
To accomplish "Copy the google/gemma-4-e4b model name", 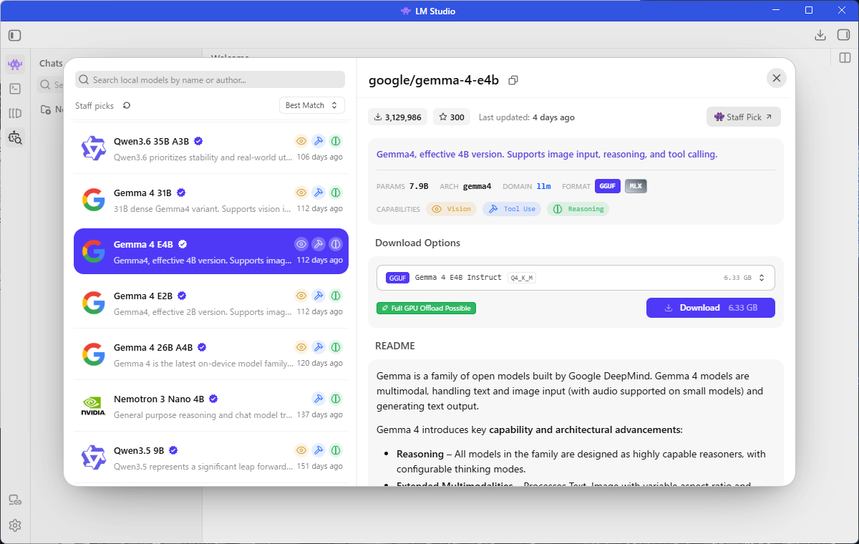I will (513, 80).
